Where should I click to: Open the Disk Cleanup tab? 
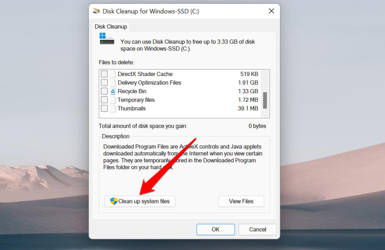111,27
